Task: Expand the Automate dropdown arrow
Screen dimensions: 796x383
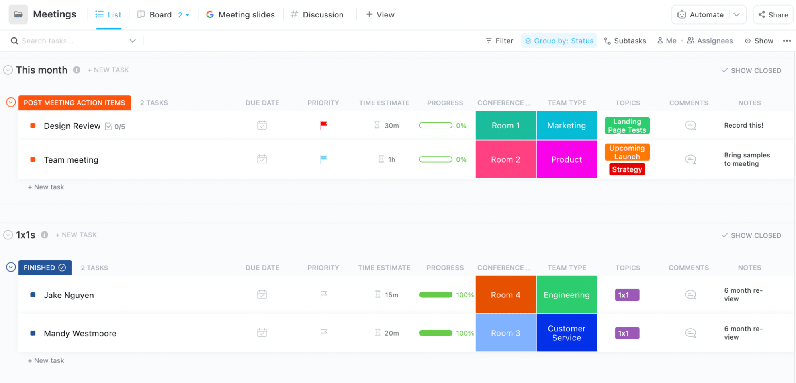Action: [x=737, y=15]
